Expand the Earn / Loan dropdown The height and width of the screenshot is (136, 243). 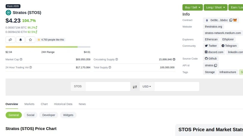tap(236, 7)
